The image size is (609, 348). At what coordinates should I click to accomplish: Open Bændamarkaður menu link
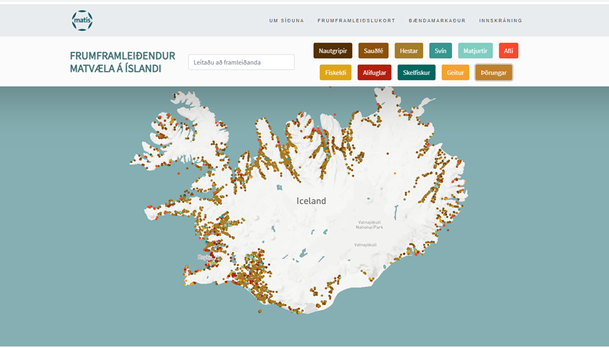(x=437, y=21)
